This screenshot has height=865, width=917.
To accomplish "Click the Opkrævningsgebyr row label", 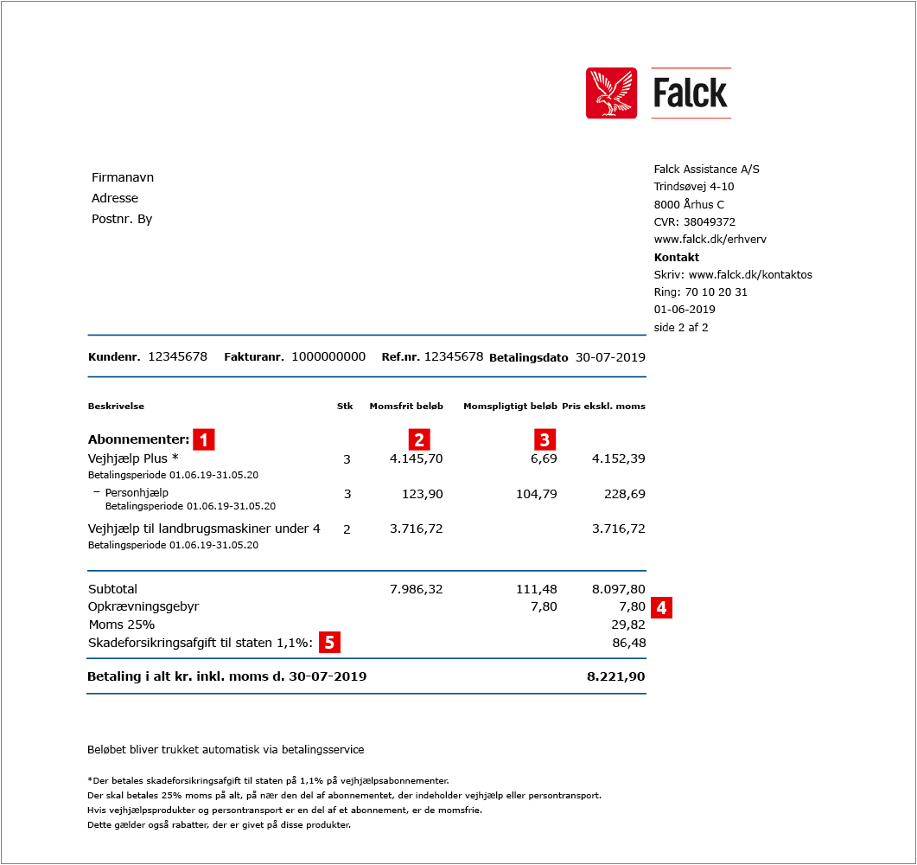I will [x=143, y=607].
